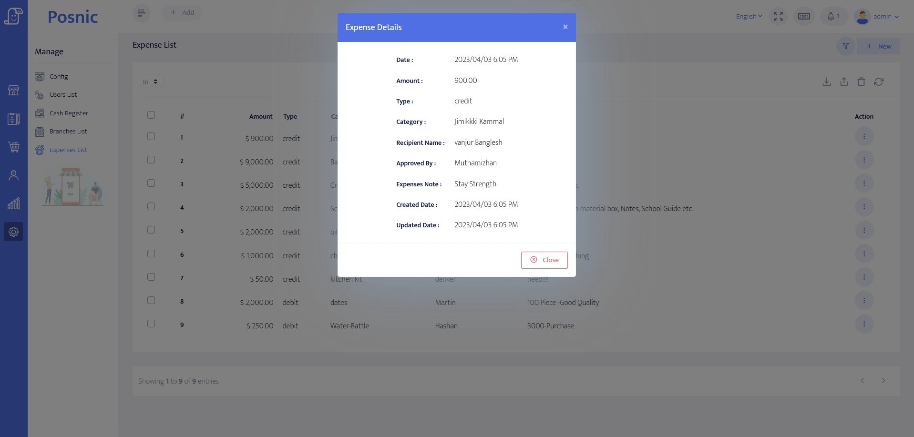Viewport: 914px width, 437px height.
Task: Open the notifications bell icon
Action: 833,17
